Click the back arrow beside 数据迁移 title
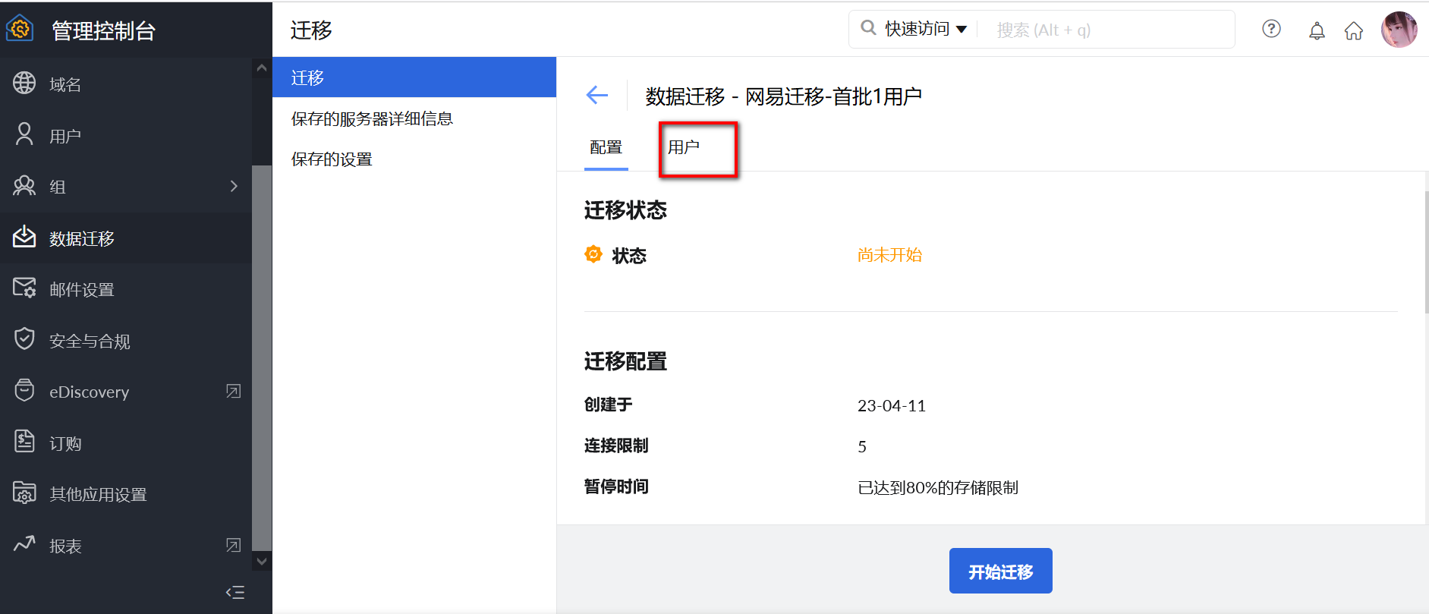This screenshot has width=1429, height=614. (x=597, y=95)
